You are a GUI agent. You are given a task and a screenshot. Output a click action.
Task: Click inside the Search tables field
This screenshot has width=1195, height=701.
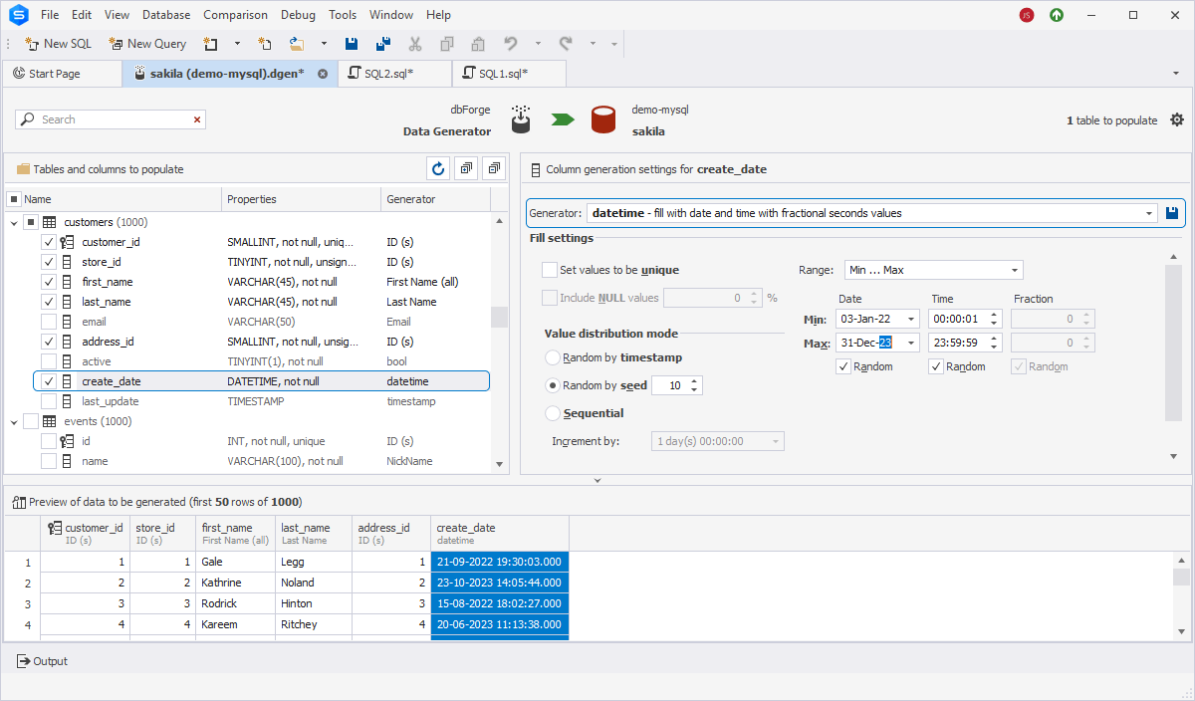pos(110,118)
